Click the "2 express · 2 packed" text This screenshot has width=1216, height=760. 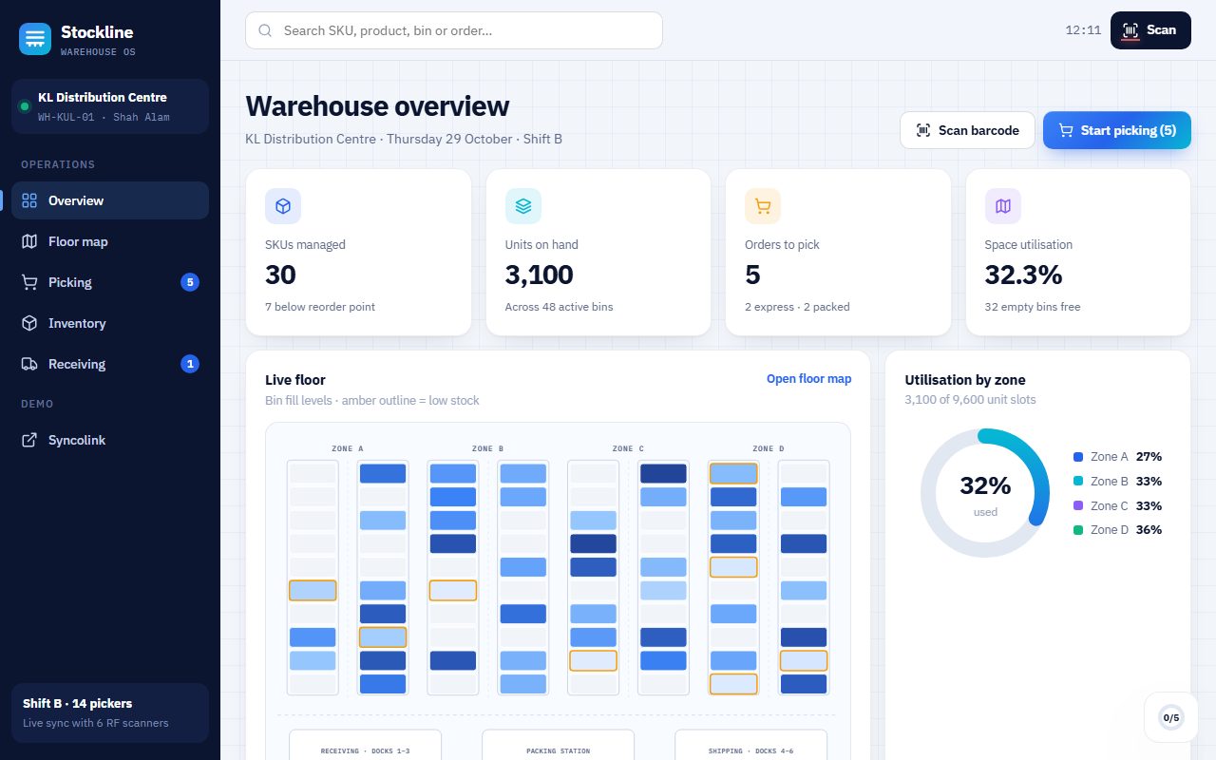click(x=797, y=307)
